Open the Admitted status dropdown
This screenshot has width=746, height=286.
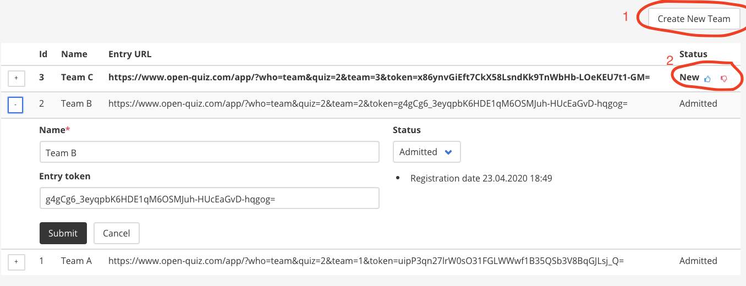426,152
